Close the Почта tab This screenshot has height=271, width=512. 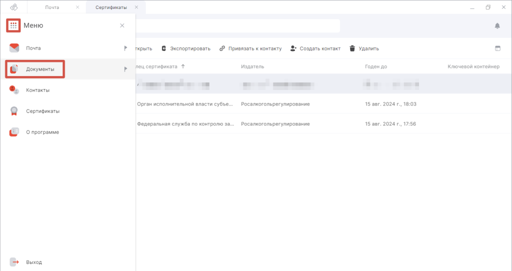coord(77,7)
